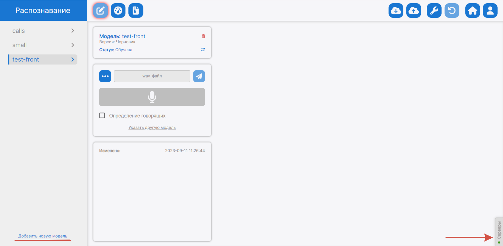Expand the calls model chevron
The image size is (503, 246).
(73, 31)
